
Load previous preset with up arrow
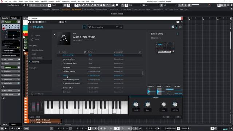tap(117, 27)
